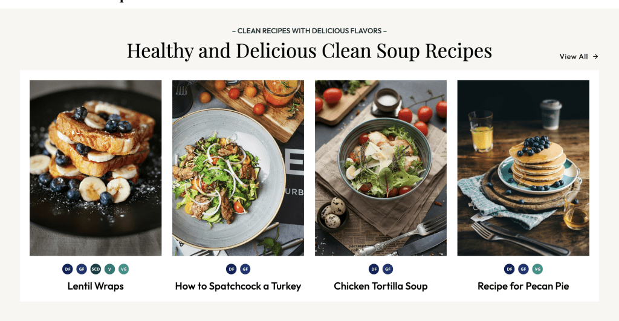Open the How to Spatchcock a Turkey title
This screenshot has width=619, height=321.
(238, 287)
